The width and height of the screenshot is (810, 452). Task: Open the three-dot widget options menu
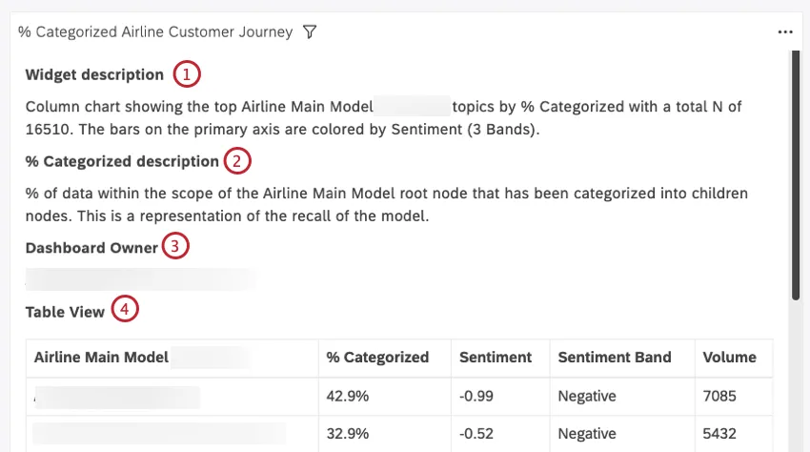tap(785, 31)
